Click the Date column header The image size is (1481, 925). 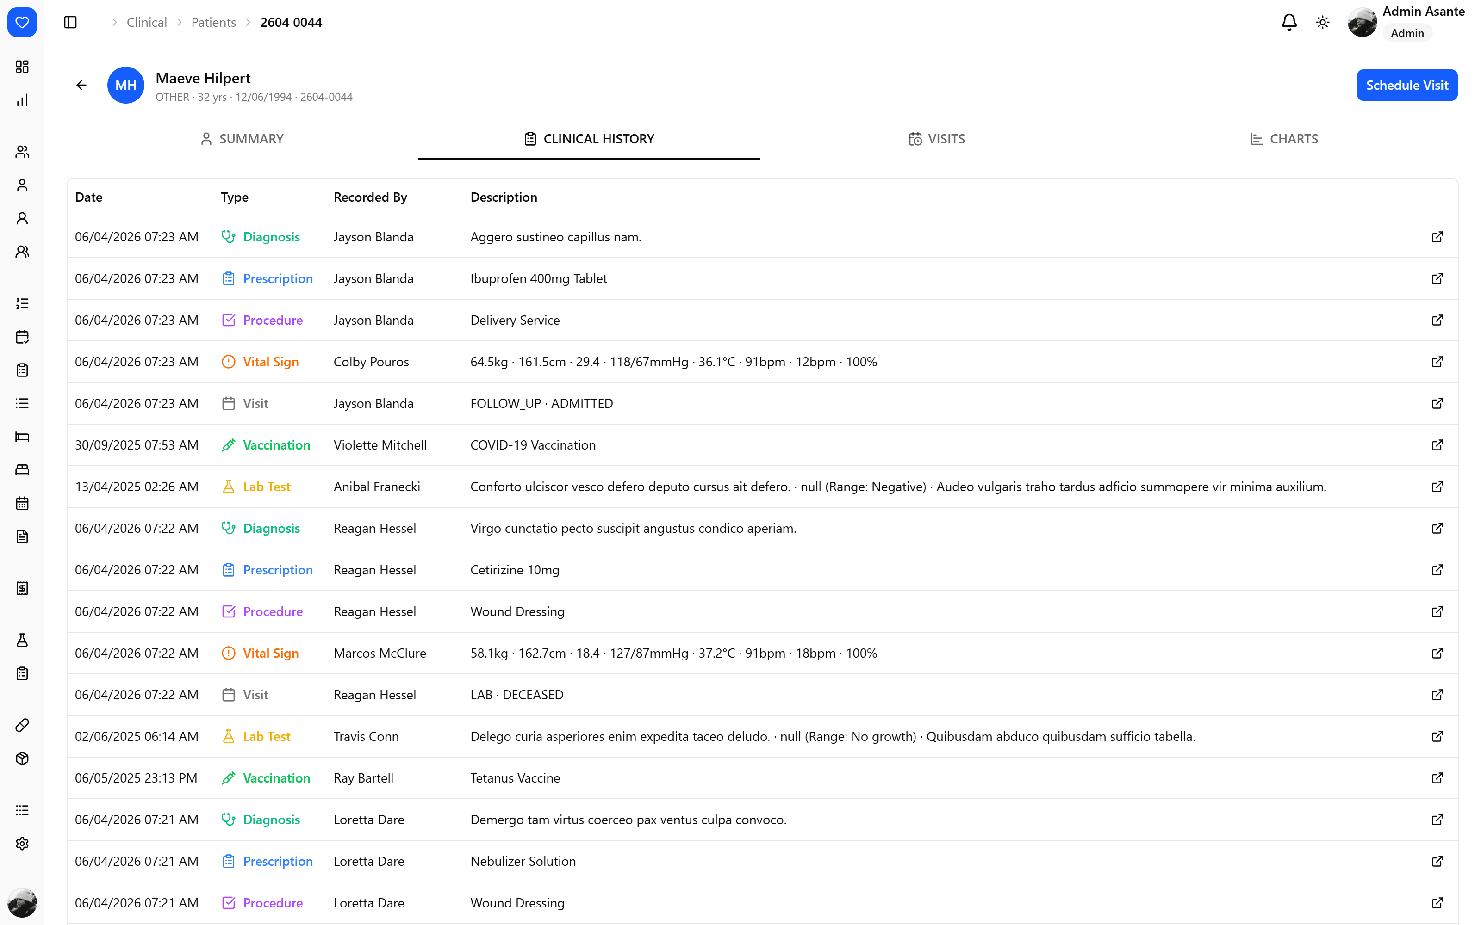[89, 197]
